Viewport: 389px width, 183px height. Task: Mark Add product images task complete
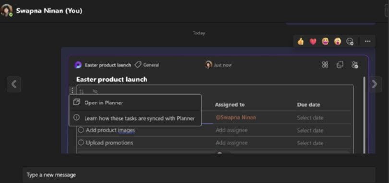pos(81,130)
